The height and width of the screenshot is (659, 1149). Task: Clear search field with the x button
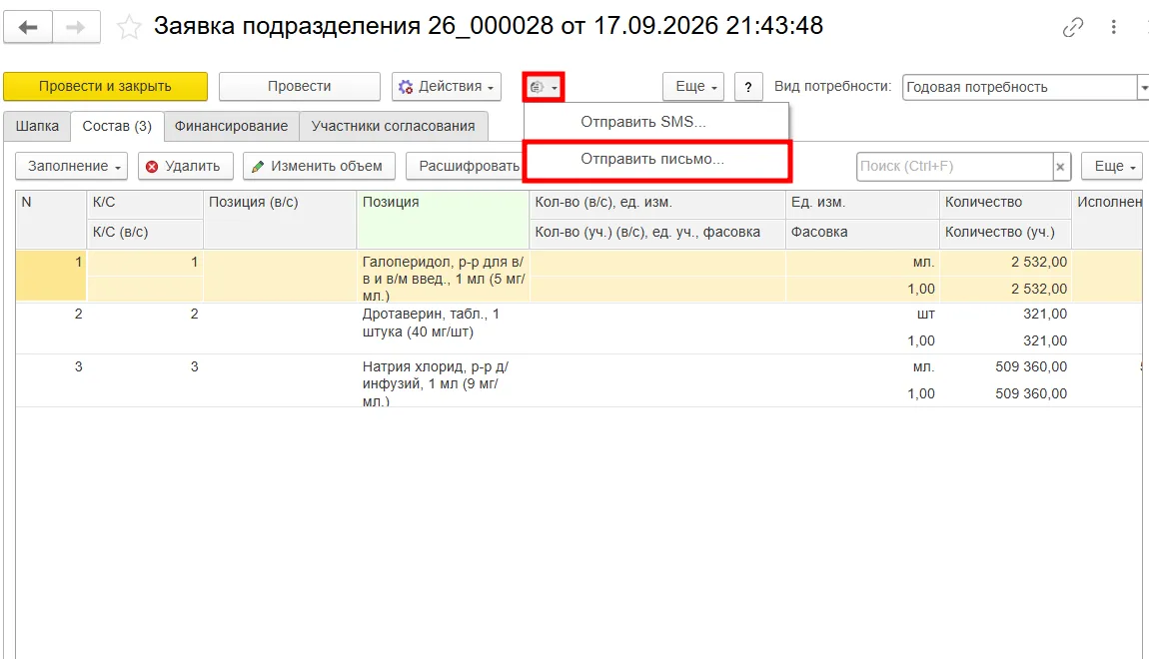click(1060, 166)
